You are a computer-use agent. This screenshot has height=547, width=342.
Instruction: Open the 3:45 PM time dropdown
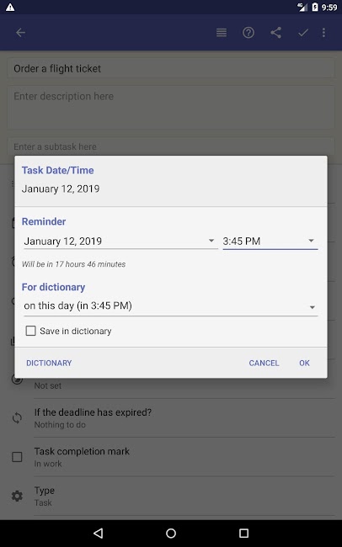tap(270, 241)
